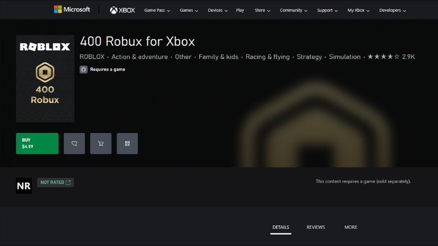The image size is (438, 246).
Task: Click the QR code icon button
Action: coord(128,143)
